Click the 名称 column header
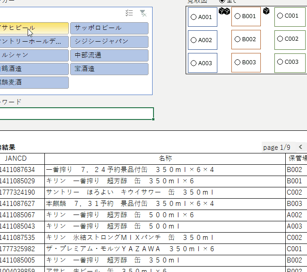 pyautogui.click(x=165, y=159)
